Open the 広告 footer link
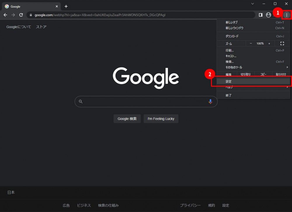The width and height of the screenshot is (292, 212). point(66,206)
